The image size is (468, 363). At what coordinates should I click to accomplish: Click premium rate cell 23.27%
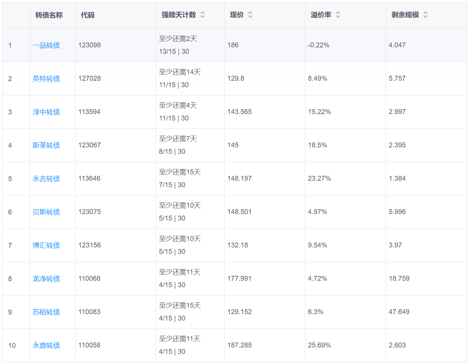point(319,178)
